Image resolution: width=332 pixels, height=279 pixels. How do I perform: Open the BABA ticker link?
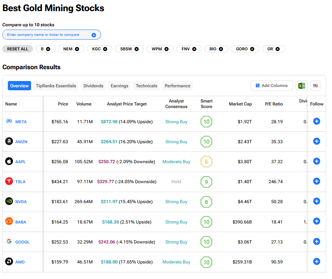point(21,222)
